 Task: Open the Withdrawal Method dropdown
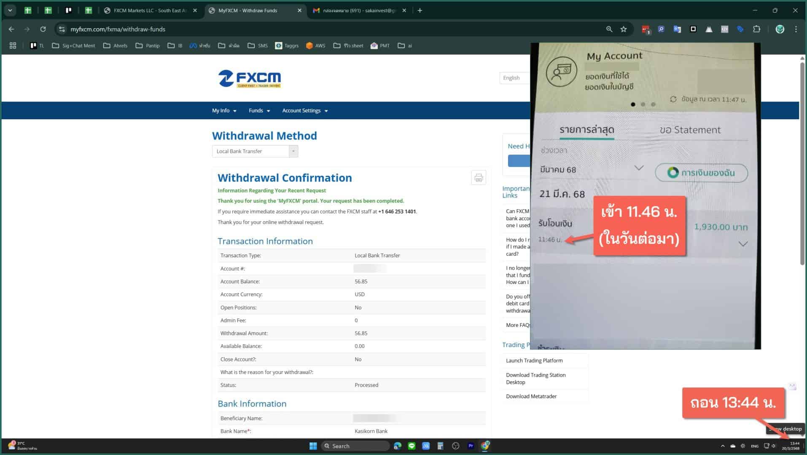[x=255, y=151]
